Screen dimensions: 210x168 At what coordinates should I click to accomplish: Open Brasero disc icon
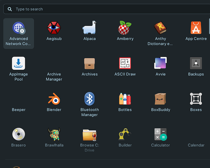click(x=19, y=134)
